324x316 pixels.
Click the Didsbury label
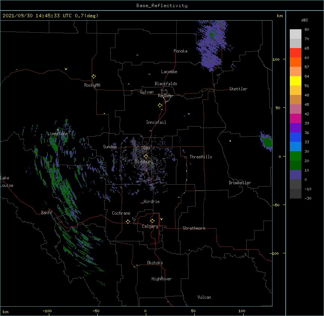point(144,162)
